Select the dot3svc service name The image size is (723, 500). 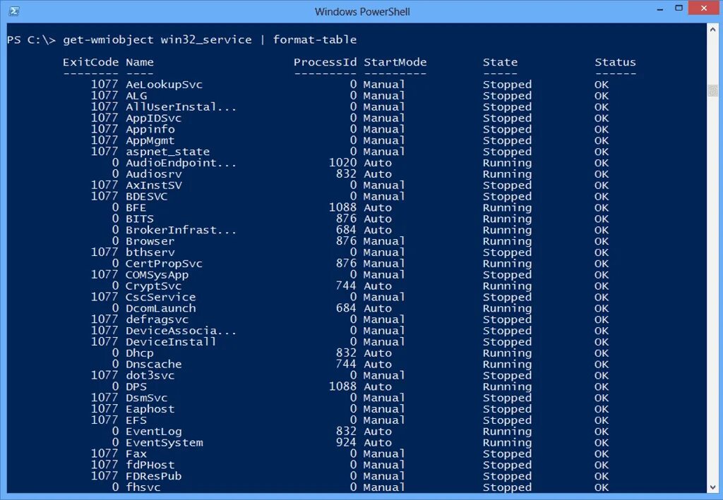click(150, 375)
